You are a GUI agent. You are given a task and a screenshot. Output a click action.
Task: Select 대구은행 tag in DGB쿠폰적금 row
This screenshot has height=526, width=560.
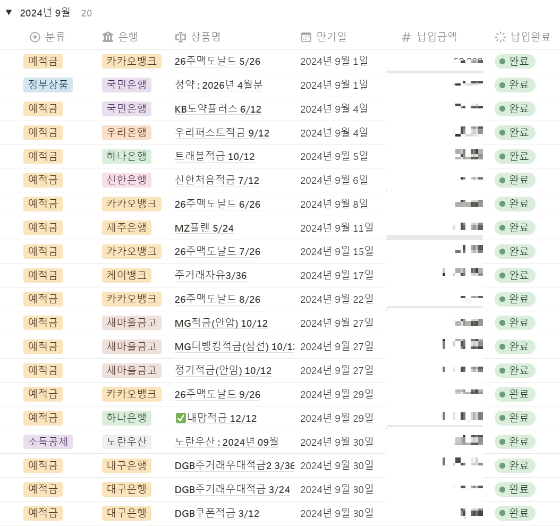tap(126, 513)
